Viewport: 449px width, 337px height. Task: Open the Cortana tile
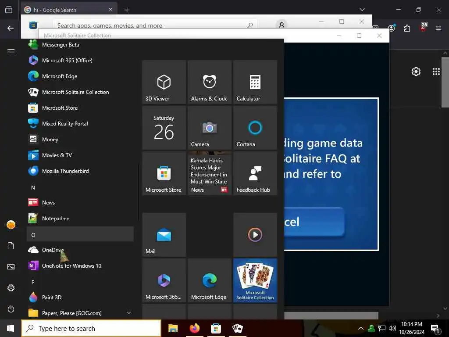click(255, 128)
